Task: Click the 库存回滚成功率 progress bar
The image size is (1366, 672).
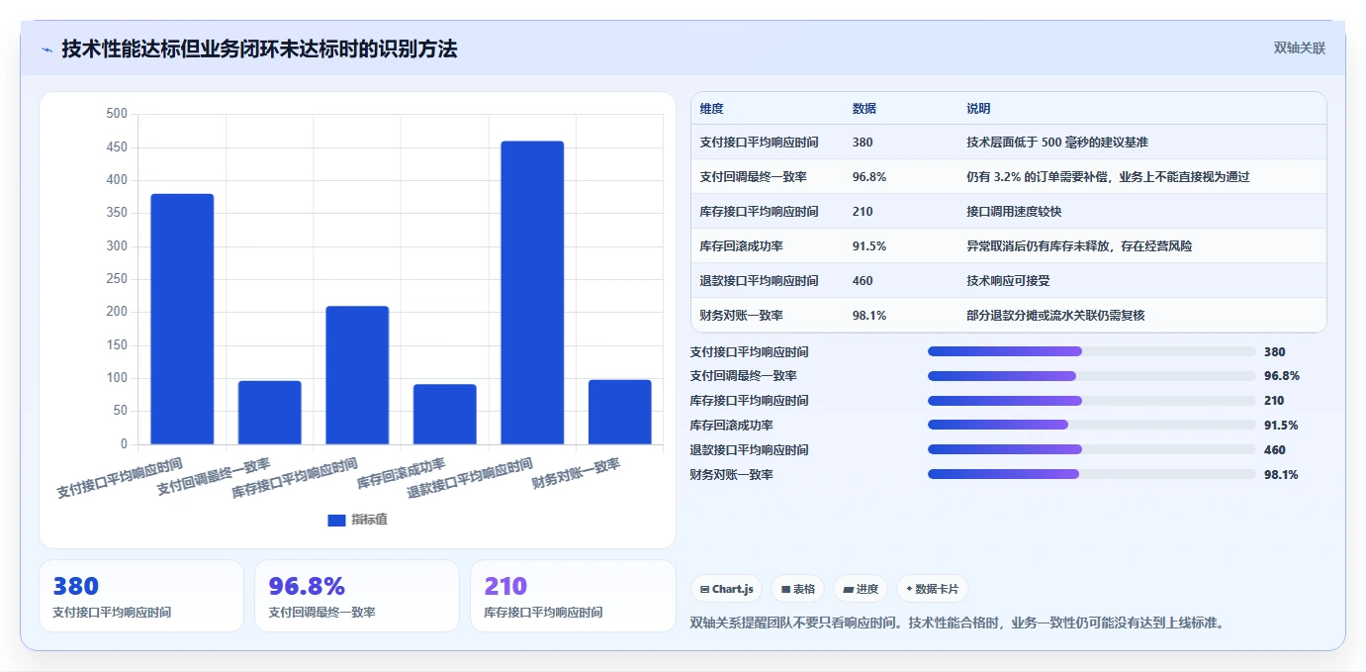Action: click(1091, 426)
